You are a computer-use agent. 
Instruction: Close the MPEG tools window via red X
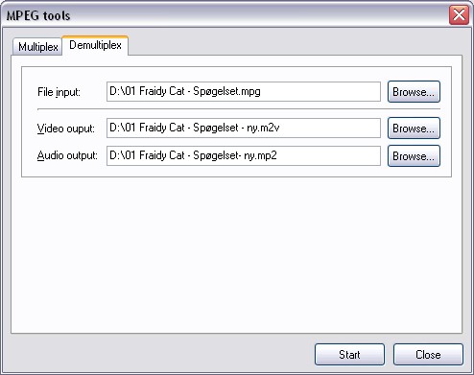(459, 14)
